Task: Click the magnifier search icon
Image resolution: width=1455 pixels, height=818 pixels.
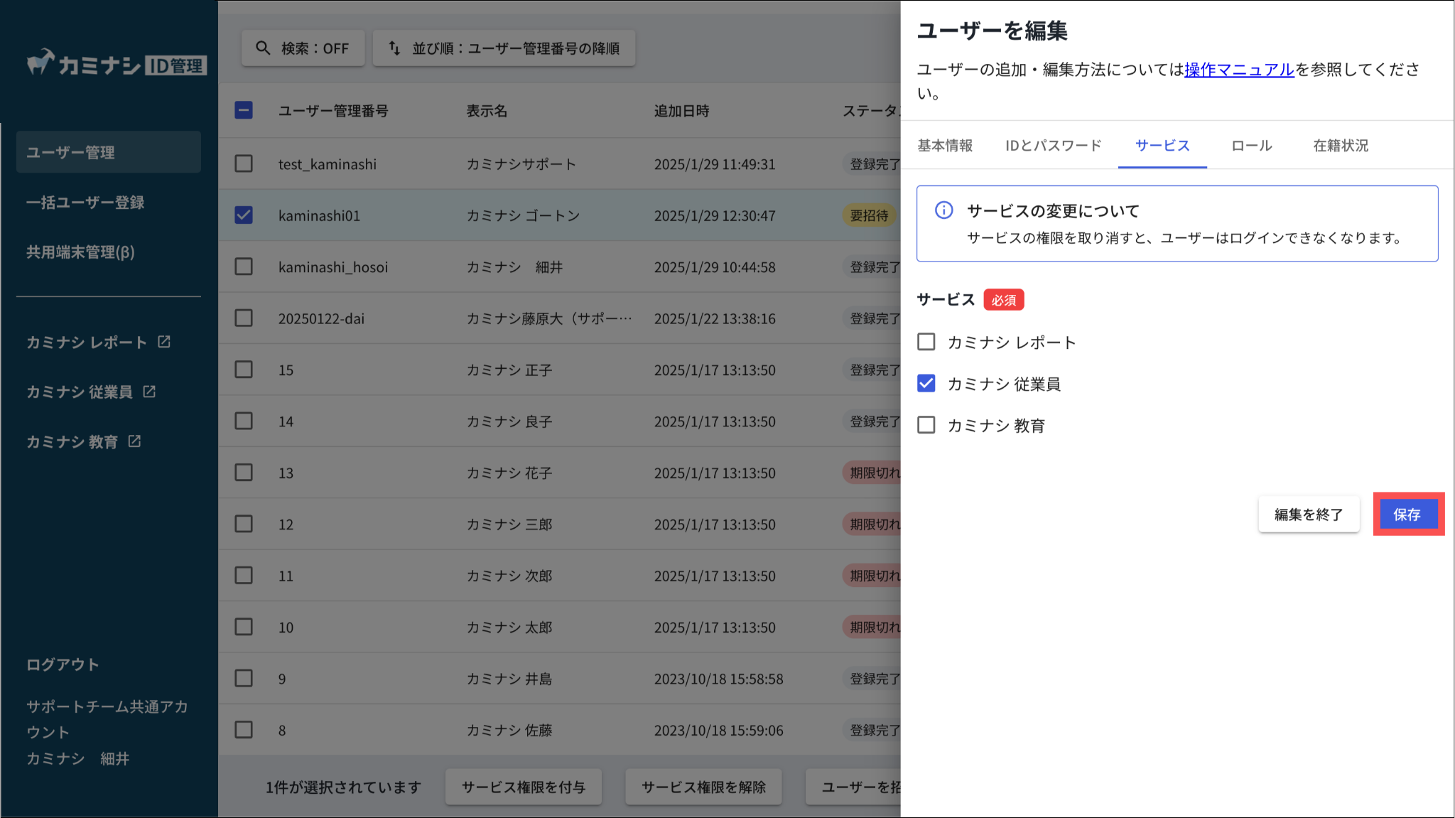Action: (263, 48)
